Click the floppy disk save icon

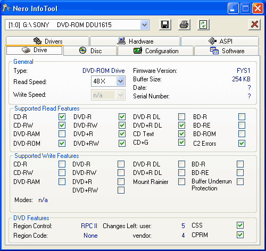point(165,24)
